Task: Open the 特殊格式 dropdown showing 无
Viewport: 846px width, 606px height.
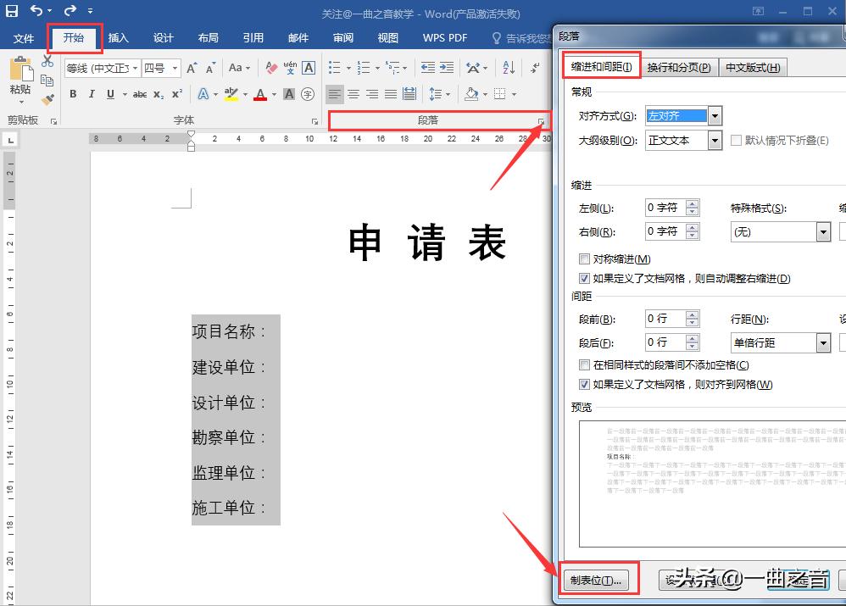Action: click(822, 231)
